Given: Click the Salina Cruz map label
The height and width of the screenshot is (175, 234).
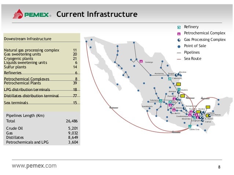Looking at the screenshot, I should tap(194, 129).
